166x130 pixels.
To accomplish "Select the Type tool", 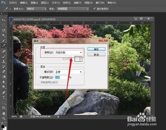I will [4, 98].
